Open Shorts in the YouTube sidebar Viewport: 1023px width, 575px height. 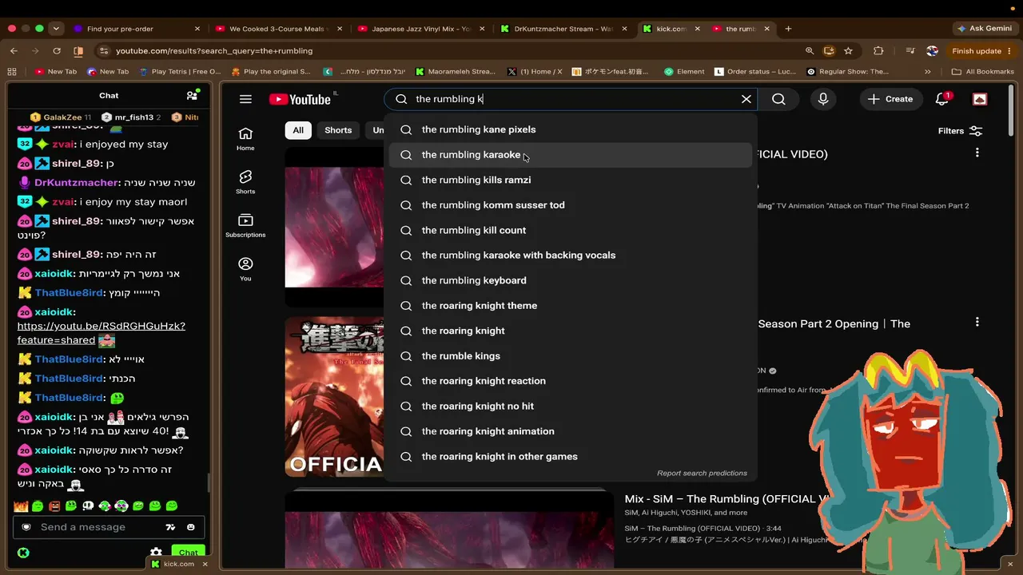coord(245,181)
